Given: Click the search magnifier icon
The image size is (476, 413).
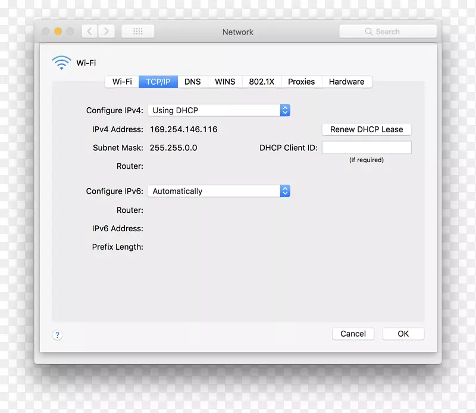Looking at the screenshot, I should point(369,32).
